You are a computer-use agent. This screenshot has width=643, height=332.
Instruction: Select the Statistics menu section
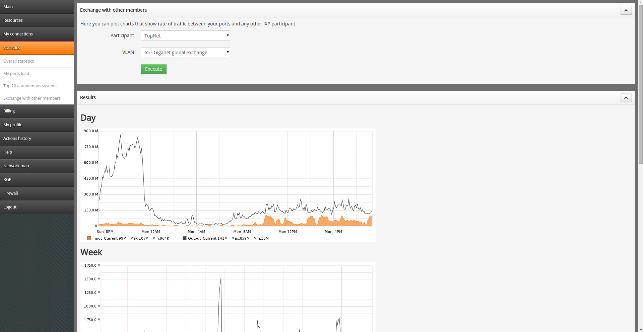pyautogui.click(x=37, y=48)
